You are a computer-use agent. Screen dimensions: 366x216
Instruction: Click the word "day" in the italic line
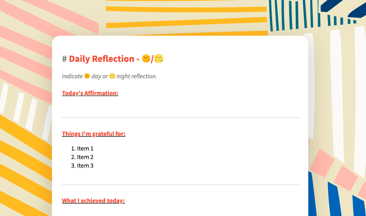tap(96, 76)
